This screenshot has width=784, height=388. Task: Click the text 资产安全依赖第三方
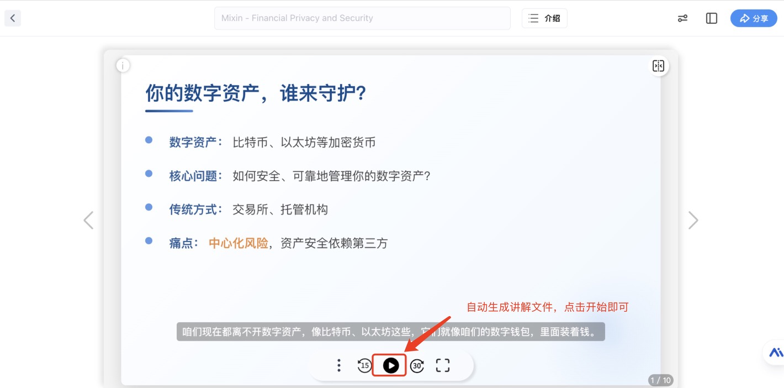pos(334,243)
